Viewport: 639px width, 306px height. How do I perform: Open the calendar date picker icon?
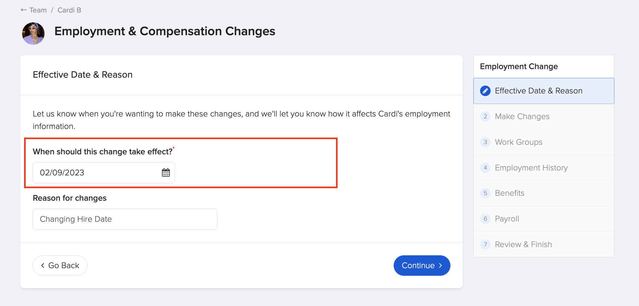[165, 172]
